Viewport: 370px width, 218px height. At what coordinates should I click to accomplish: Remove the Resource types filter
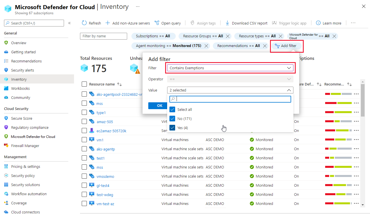281,36
